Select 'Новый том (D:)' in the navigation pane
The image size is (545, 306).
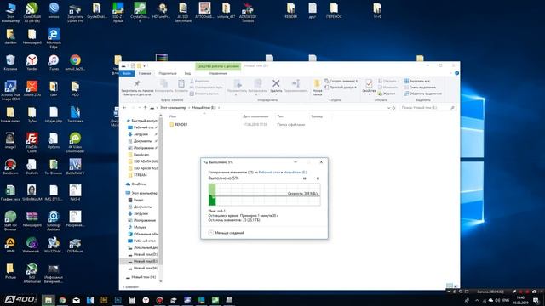click(143, 255)
